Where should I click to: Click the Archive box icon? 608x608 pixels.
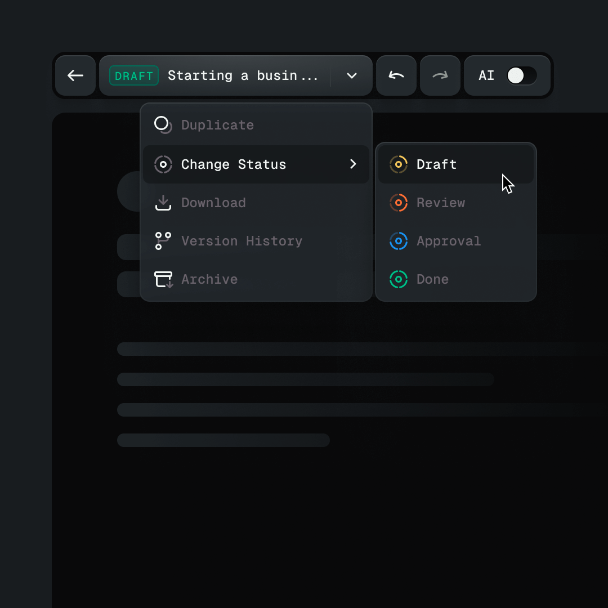[x=163, y=279]
